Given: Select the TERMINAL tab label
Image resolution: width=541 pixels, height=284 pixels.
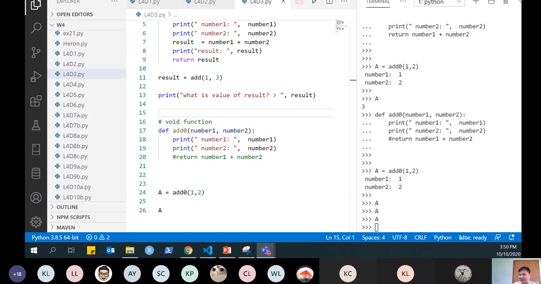Looking at the screenshot, I should (378, 2).
